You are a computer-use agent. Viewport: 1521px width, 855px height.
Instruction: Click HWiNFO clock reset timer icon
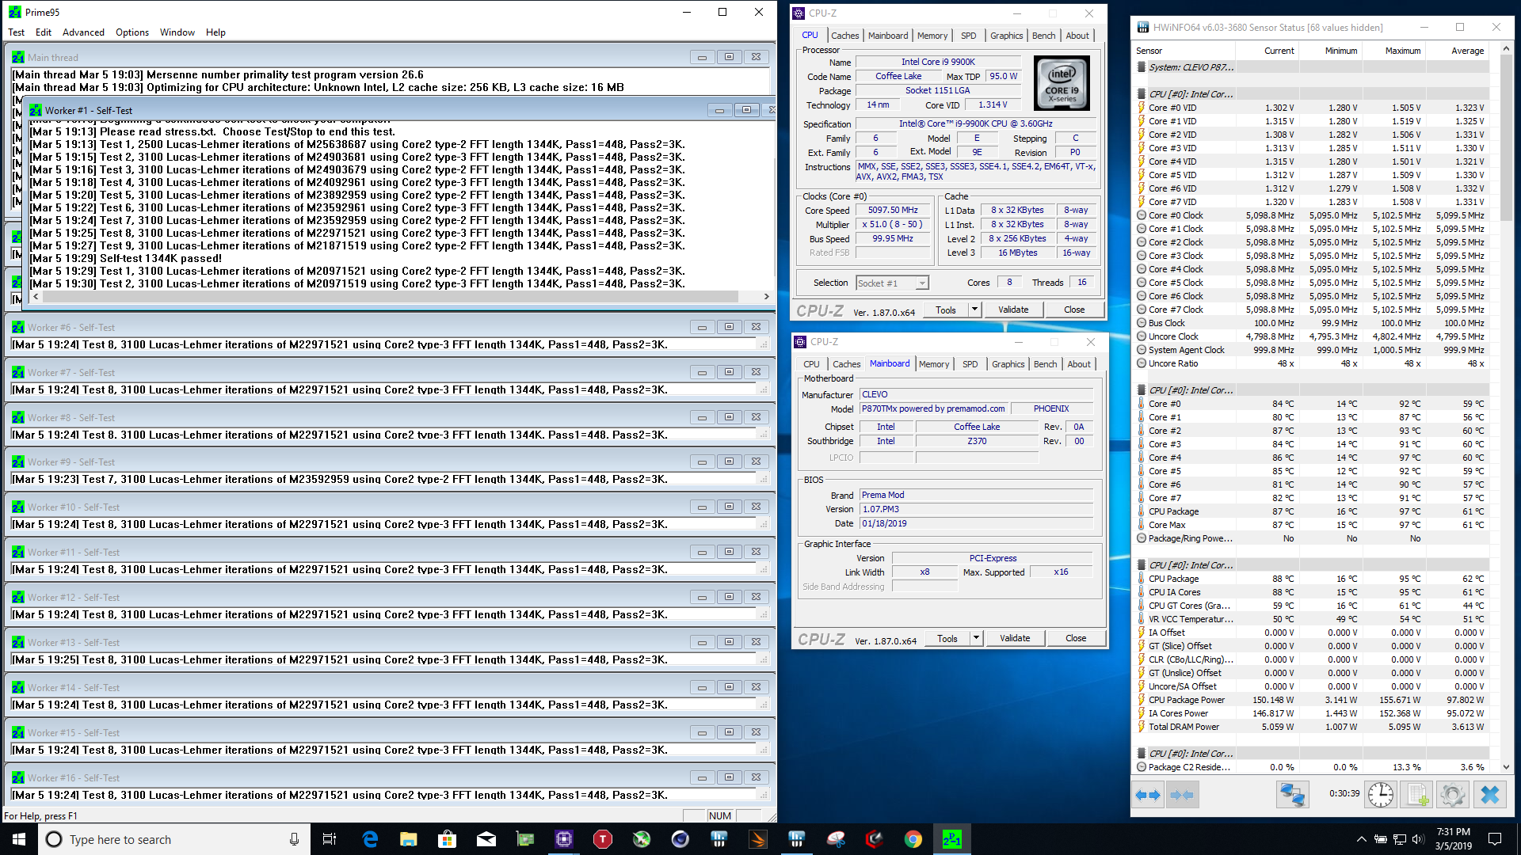pos(1381,795)
